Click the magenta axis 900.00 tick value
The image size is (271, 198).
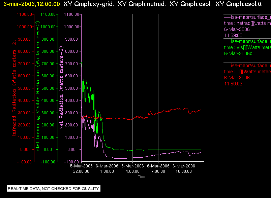[x=71, y=39]
